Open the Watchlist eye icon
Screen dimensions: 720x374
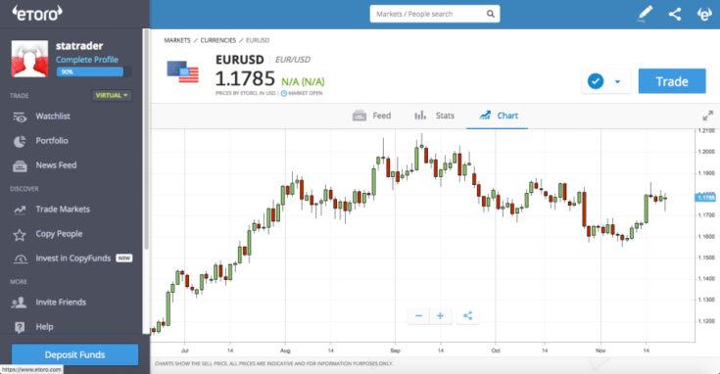20,117
